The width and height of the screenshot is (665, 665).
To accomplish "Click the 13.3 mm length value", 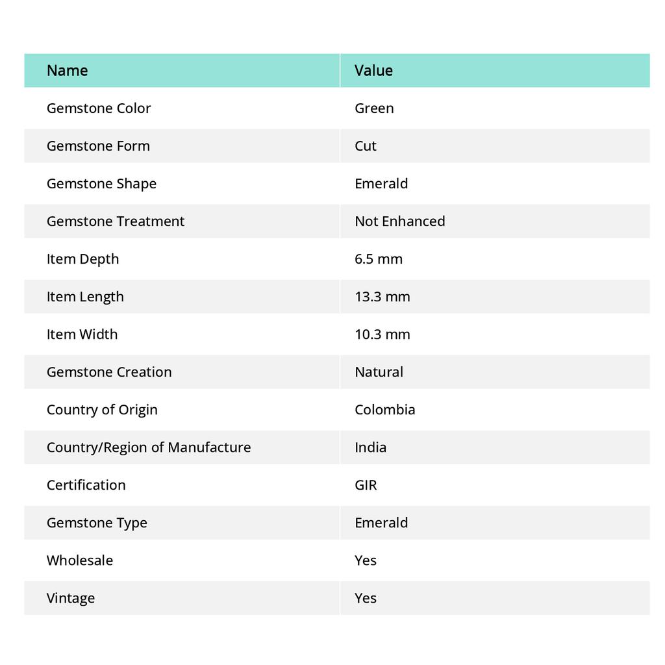I will point(383,297).
